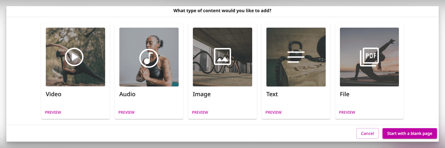Preview the Text content type
The height and width of the screenshot is (148, 445).
pyautogui.click(x=274, y=112)
